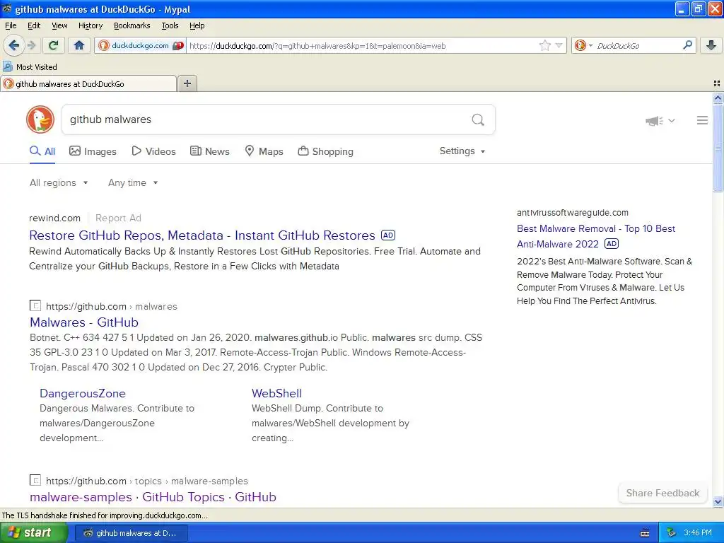The height and width of the screenshot is (543, 724).
Task: Click the system tray network icon
Action: click(671, 533)
